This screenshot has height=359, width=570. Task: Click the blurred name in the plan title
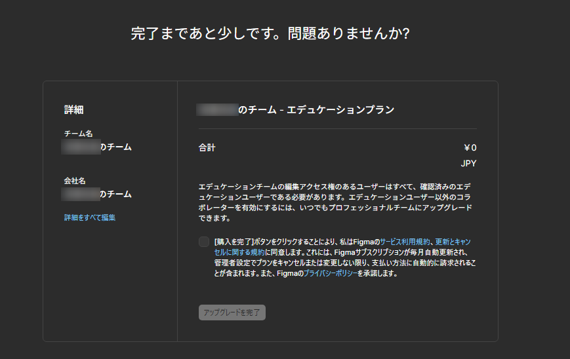coord(217,110)
